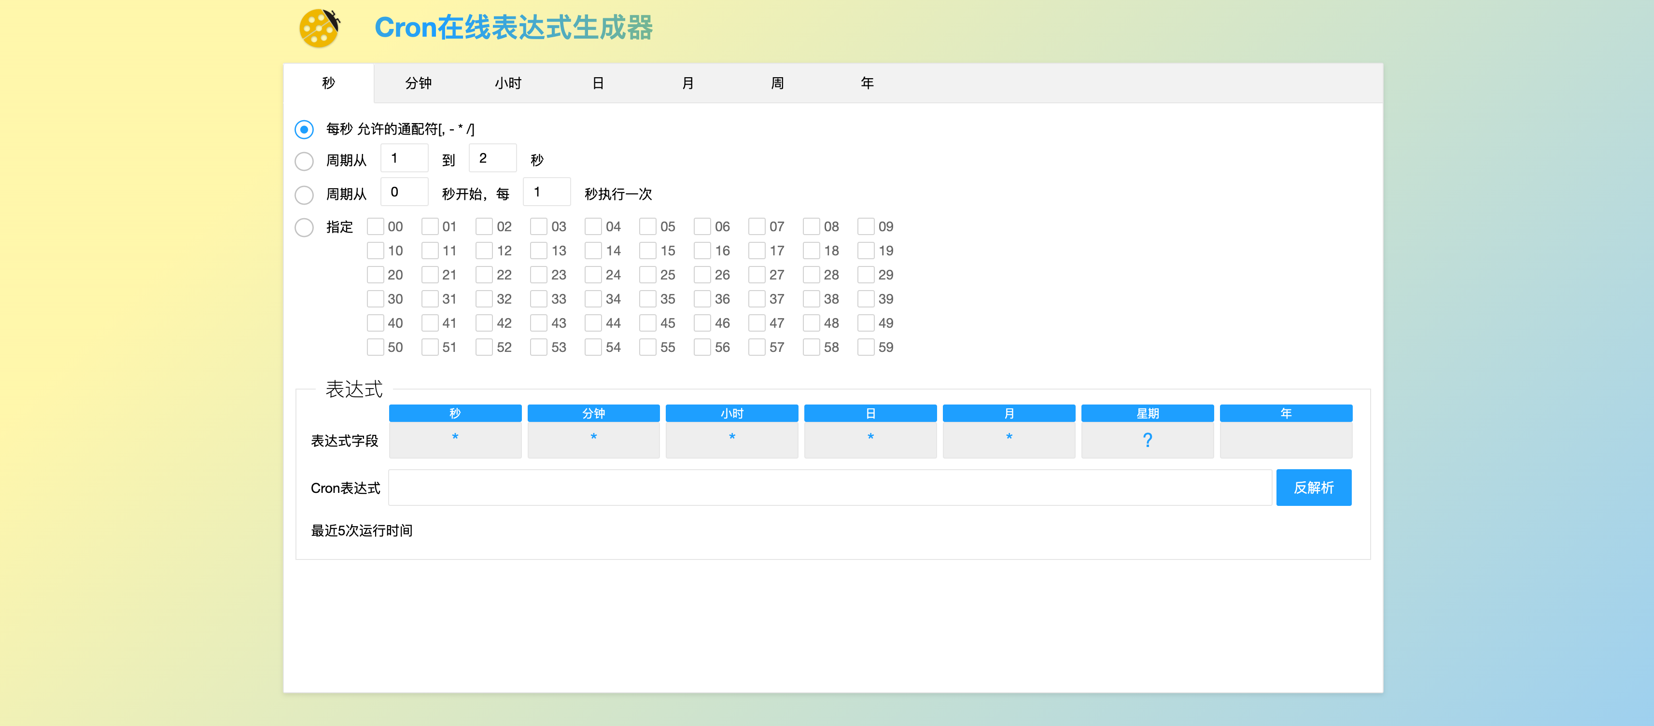Viewport: 1654px width, 726px height.
Task: Check the 48 second checkbox
Action: 812,323
